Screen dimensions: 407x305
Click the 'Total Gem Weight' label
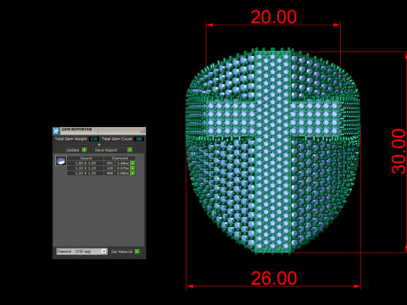(x=70, y=139)
